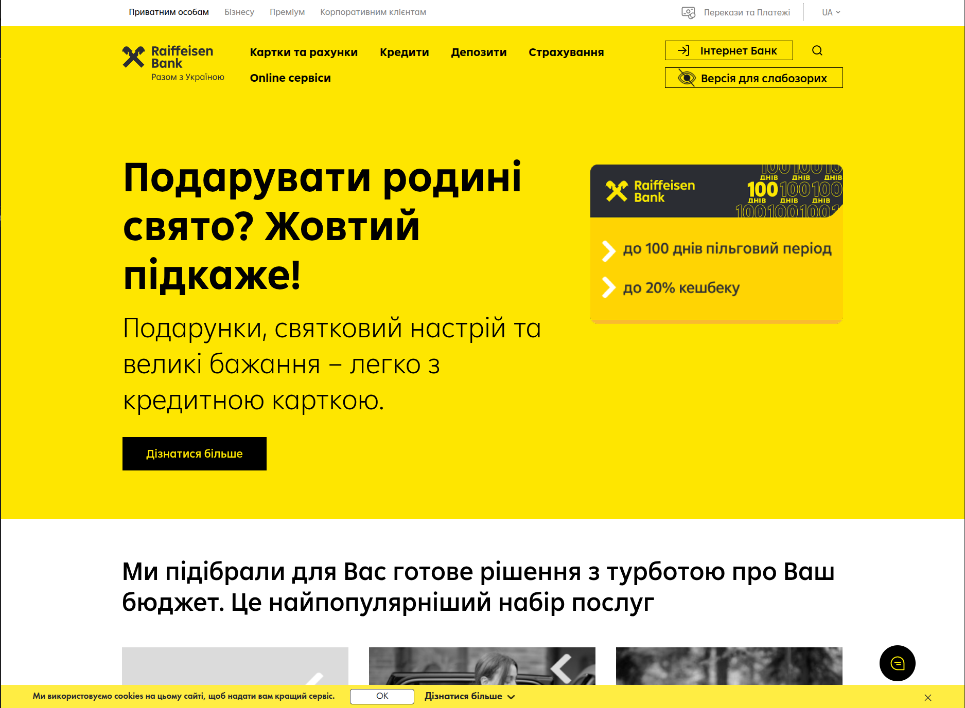Open the 'Кредити' menu

click(405, 52)
